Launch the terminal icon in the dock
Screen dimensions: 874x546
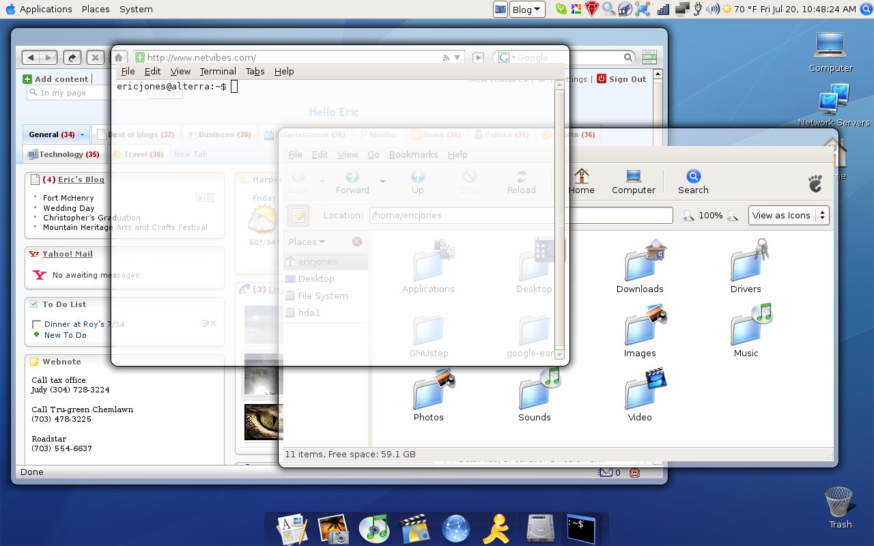pos(581,529)
